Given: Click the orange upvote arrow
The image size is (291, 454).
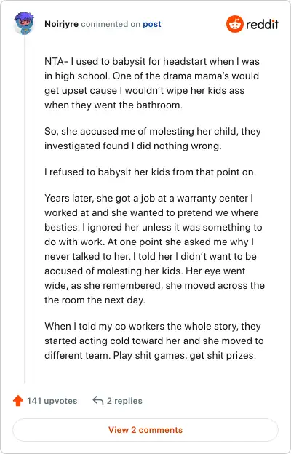Looking at the screenshot, I should tap(18, 401).
